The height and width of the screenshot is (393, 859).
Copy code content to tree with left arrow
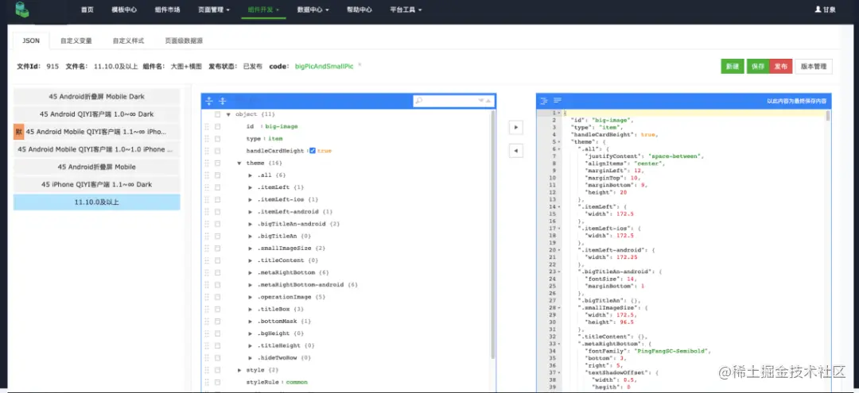pyautogui.click(x=516, y=151)
